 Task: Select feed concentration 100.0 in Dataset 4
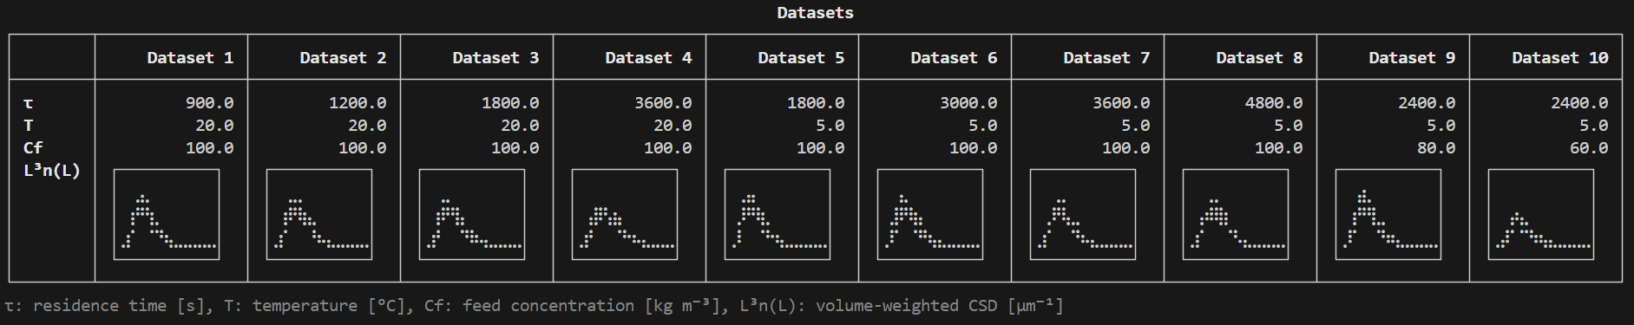(x=668, y=148)
